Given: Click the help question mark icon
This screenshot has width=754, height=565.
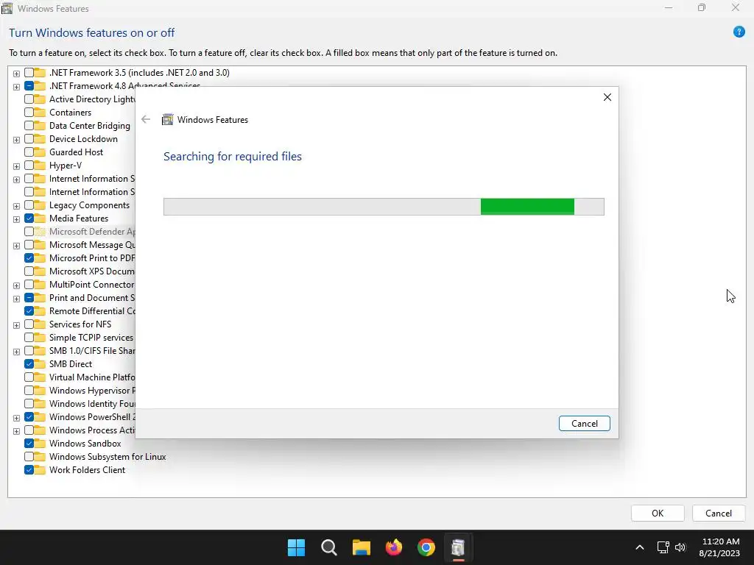Looking at the screenshot, I should pyautogui.click(x=739, y=32).
